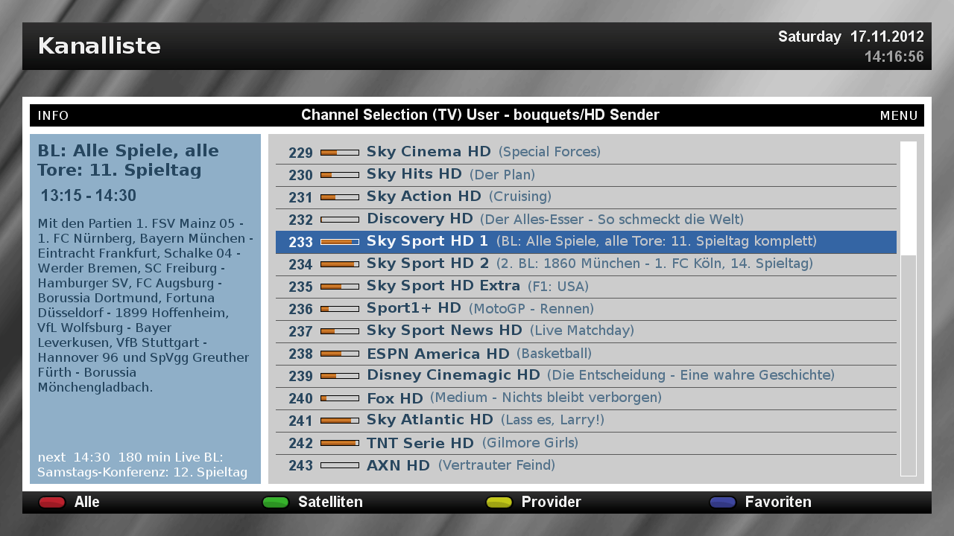
Task: Select channel number 243 AXN HD
Action: pos(398,465)
